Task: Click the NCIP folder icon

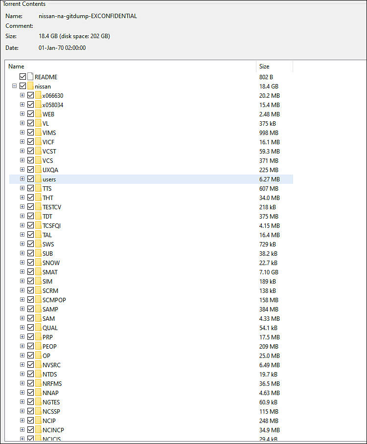Action: tap(38, 420)
